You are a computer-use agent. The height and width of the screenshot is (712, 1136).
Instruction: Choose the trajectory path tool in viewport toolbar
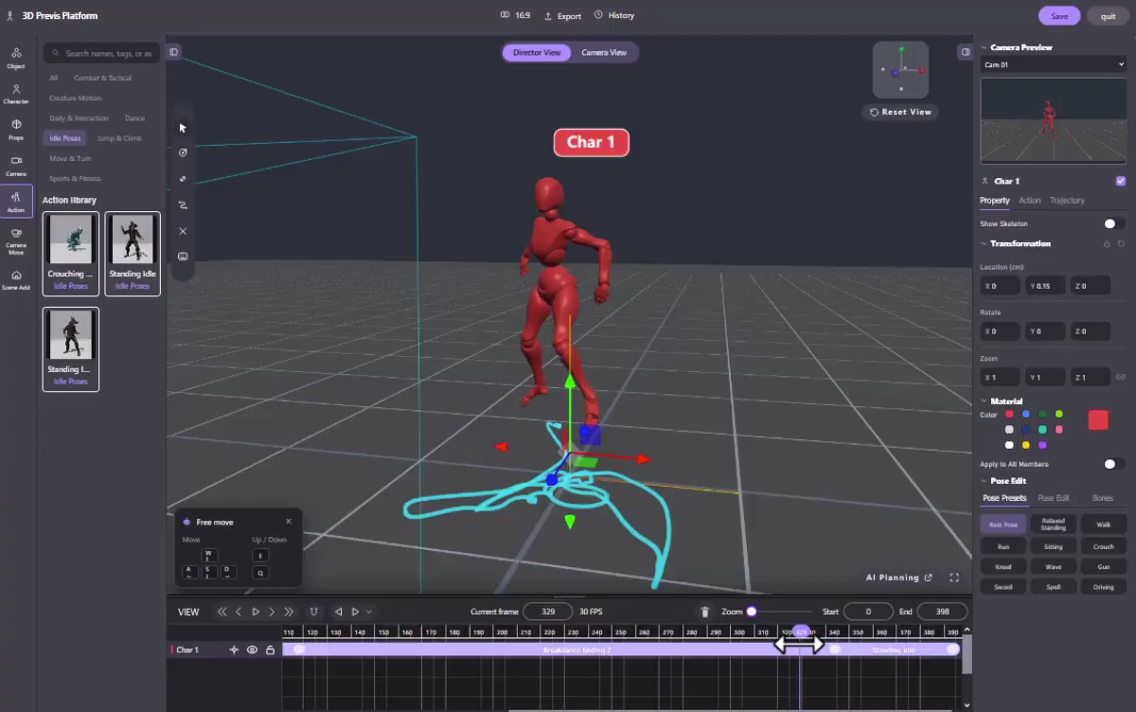pyautogui.click(x=183, y=205)
